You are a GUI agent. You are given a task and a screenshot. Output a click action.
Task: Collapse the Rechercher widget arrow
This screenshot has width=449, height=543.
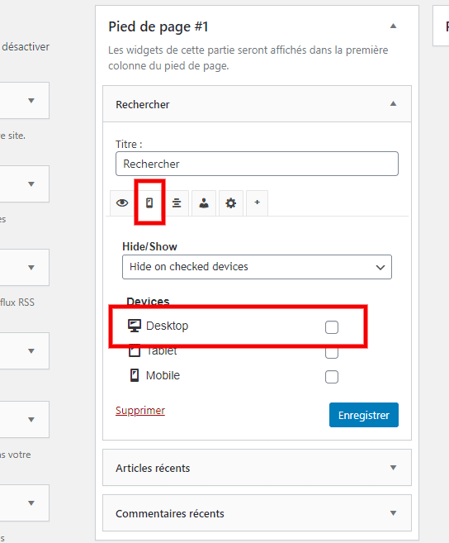394,103
